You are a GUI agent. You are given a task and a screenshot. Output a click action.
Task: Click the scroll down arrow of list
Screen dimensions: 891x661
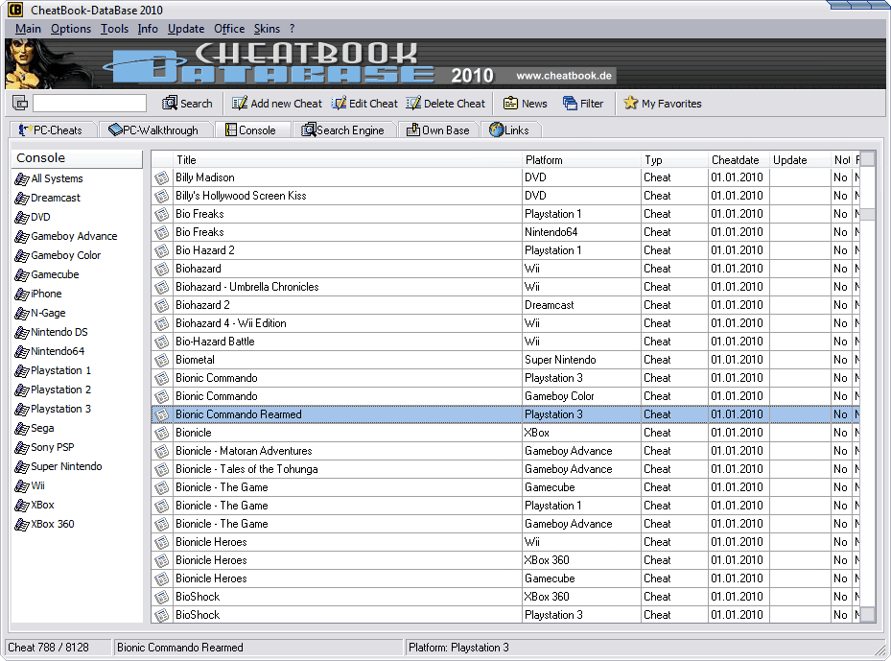click(x=867, y=614)
